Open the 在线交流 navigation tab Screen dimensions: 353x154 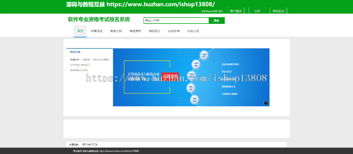click(x=193, y=31)
